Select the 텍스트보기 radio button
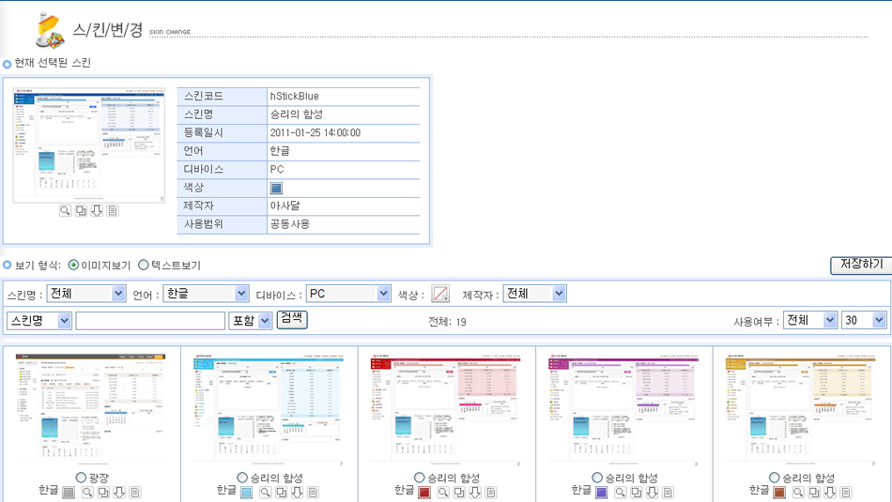892x502 pixels. tap(144, 266)
